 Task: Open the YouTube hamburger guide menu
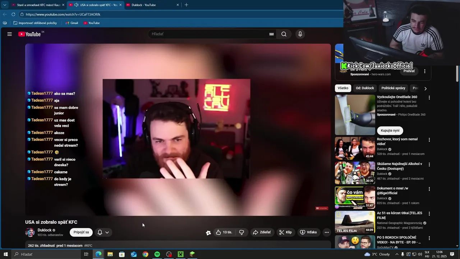click(x=10, y=34)
